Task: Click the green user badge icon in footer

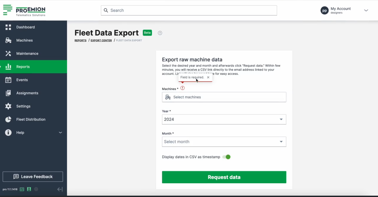Action: tap(29, 189)
